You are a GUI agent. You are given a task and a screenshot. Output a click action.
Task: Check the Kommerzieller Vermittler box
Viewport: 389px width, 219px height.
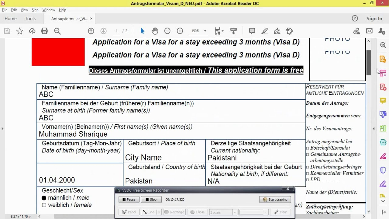(308, 173)
